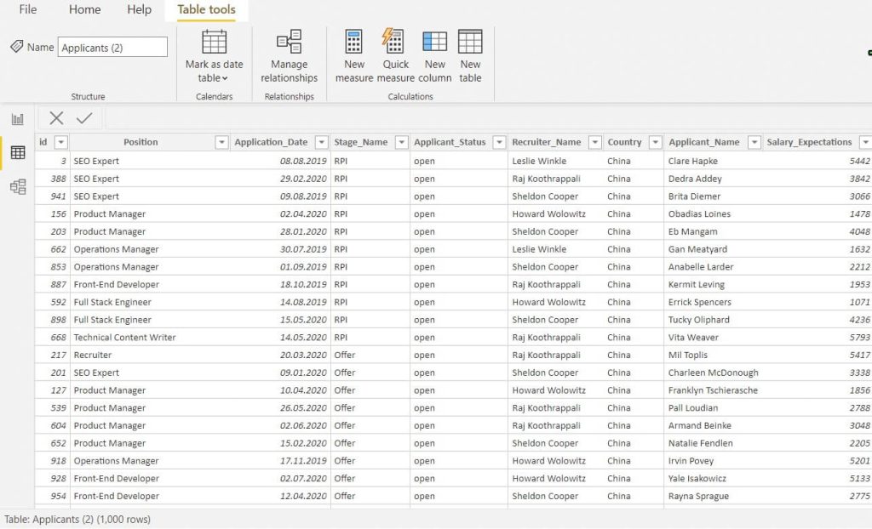
Task: Click id cell 217
Action: [x=52, y=355]
